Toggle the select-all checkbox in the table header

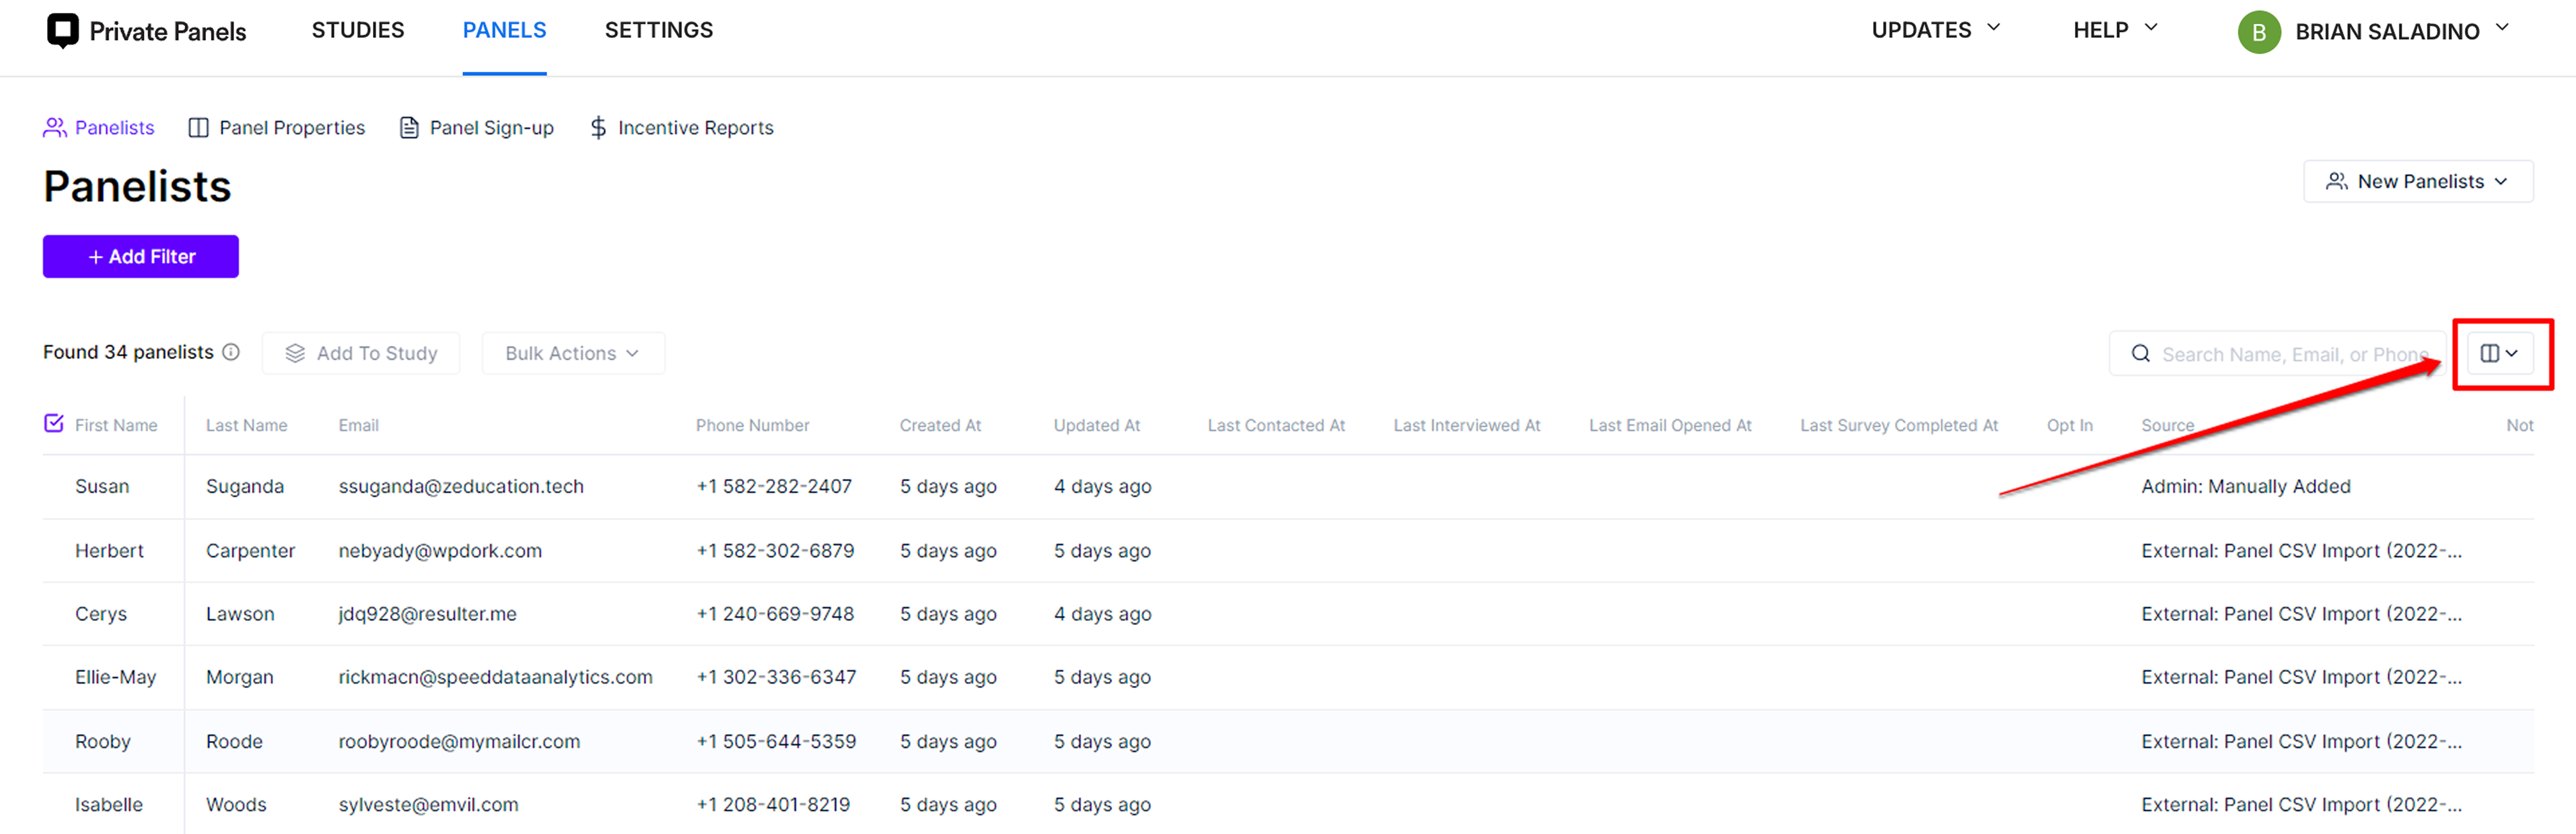click(x=54, y=423)
